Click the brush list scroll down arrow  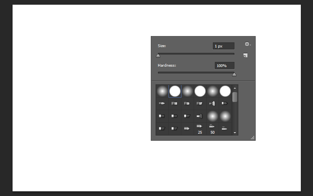[235, 132]
